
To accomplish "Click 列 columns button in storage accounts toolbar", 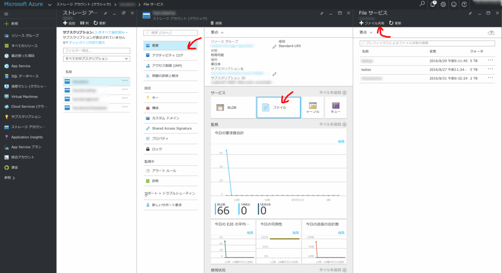I will (x=84, y=23).
